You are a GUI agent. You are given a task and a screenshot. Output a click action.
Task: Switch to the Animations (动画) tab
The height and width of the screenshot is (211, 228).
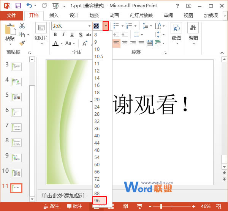click(114, 16)
